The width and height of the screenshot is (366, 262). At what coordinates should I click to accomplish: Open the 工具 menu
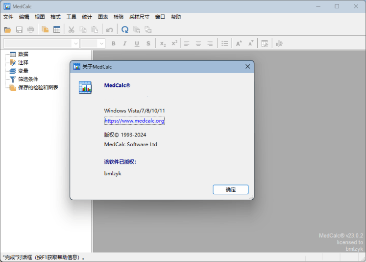[71, 17]
